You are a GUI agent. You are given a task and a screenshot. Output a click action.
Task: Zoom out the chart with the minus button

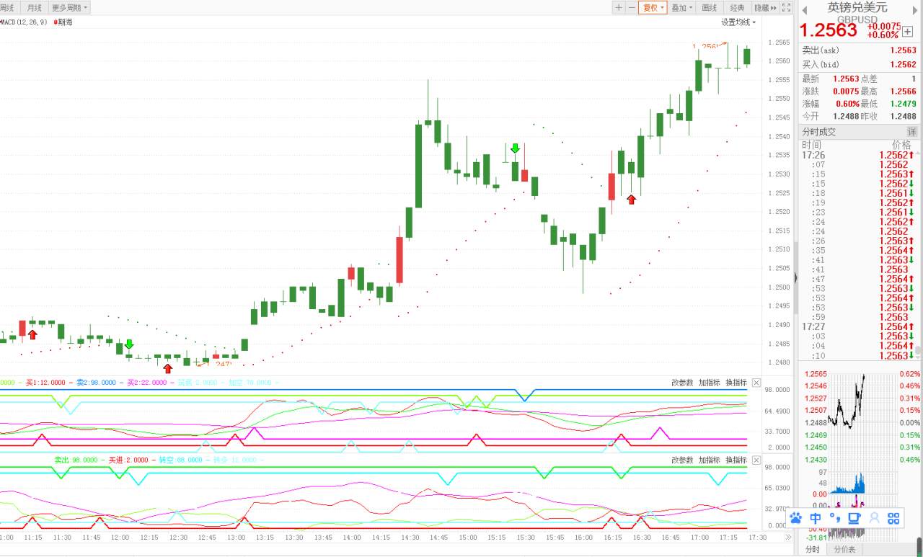(632, 8)
